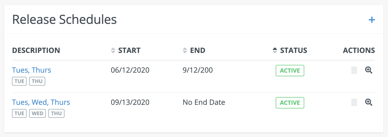Magnify the Tues, Wed, Thurs schedule
The image size is (388, 137).
[x=369, y=102]
